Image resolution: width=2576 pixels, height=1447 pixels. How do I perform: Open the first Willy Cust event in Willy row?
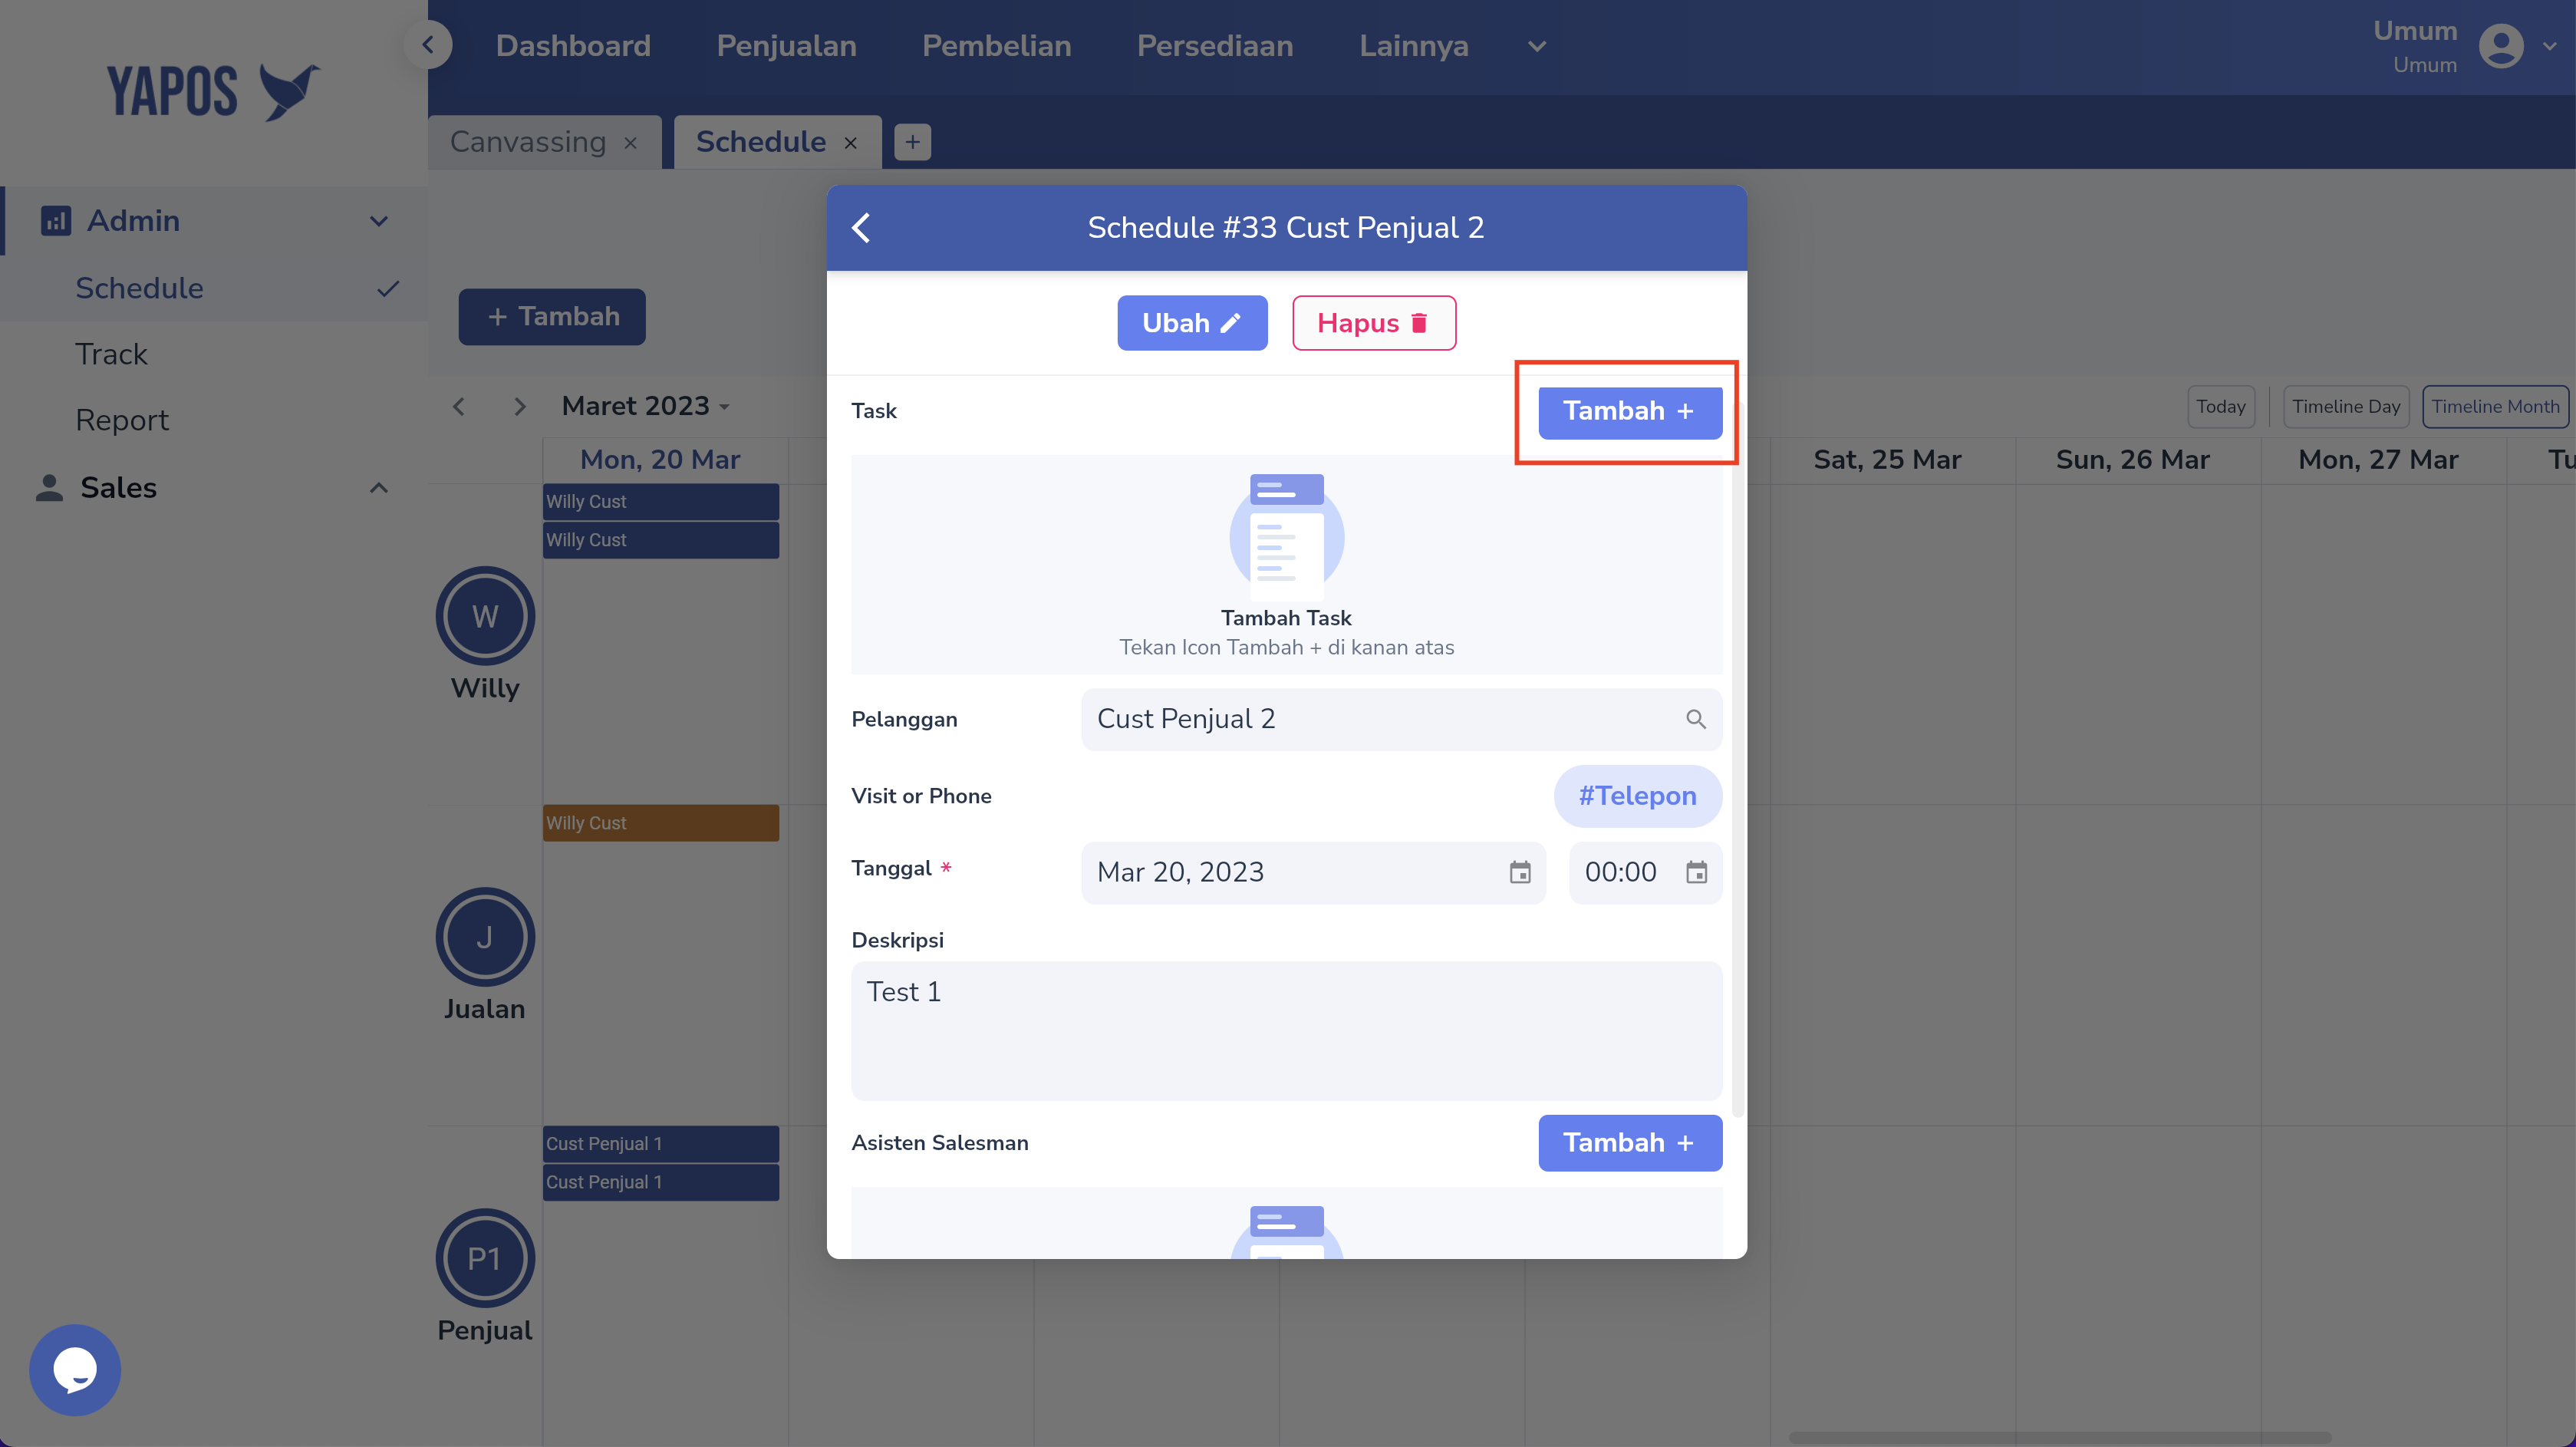pos(661,501)
